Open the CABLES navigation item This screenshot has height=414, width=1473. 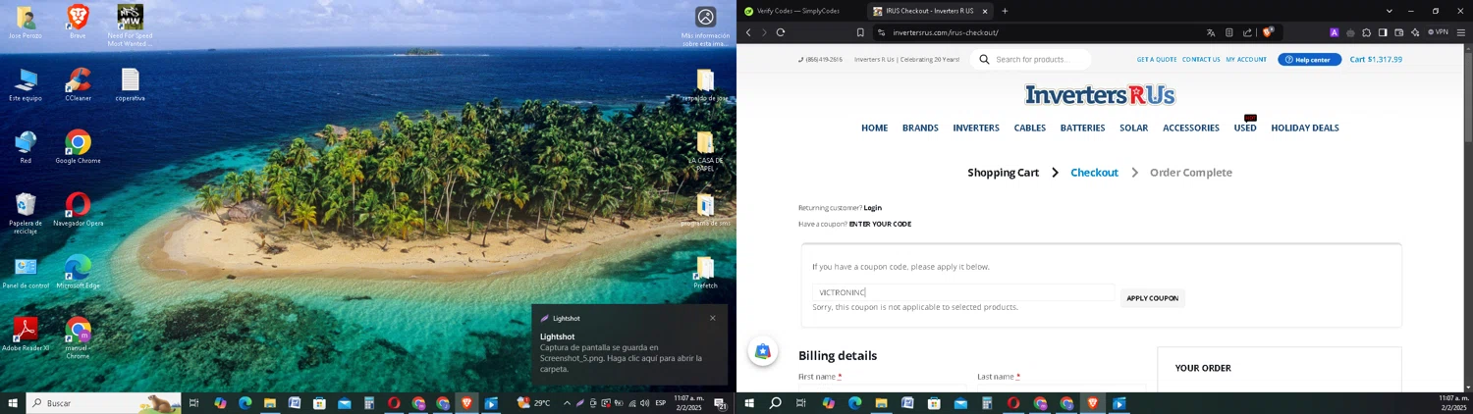point(1030,128)
